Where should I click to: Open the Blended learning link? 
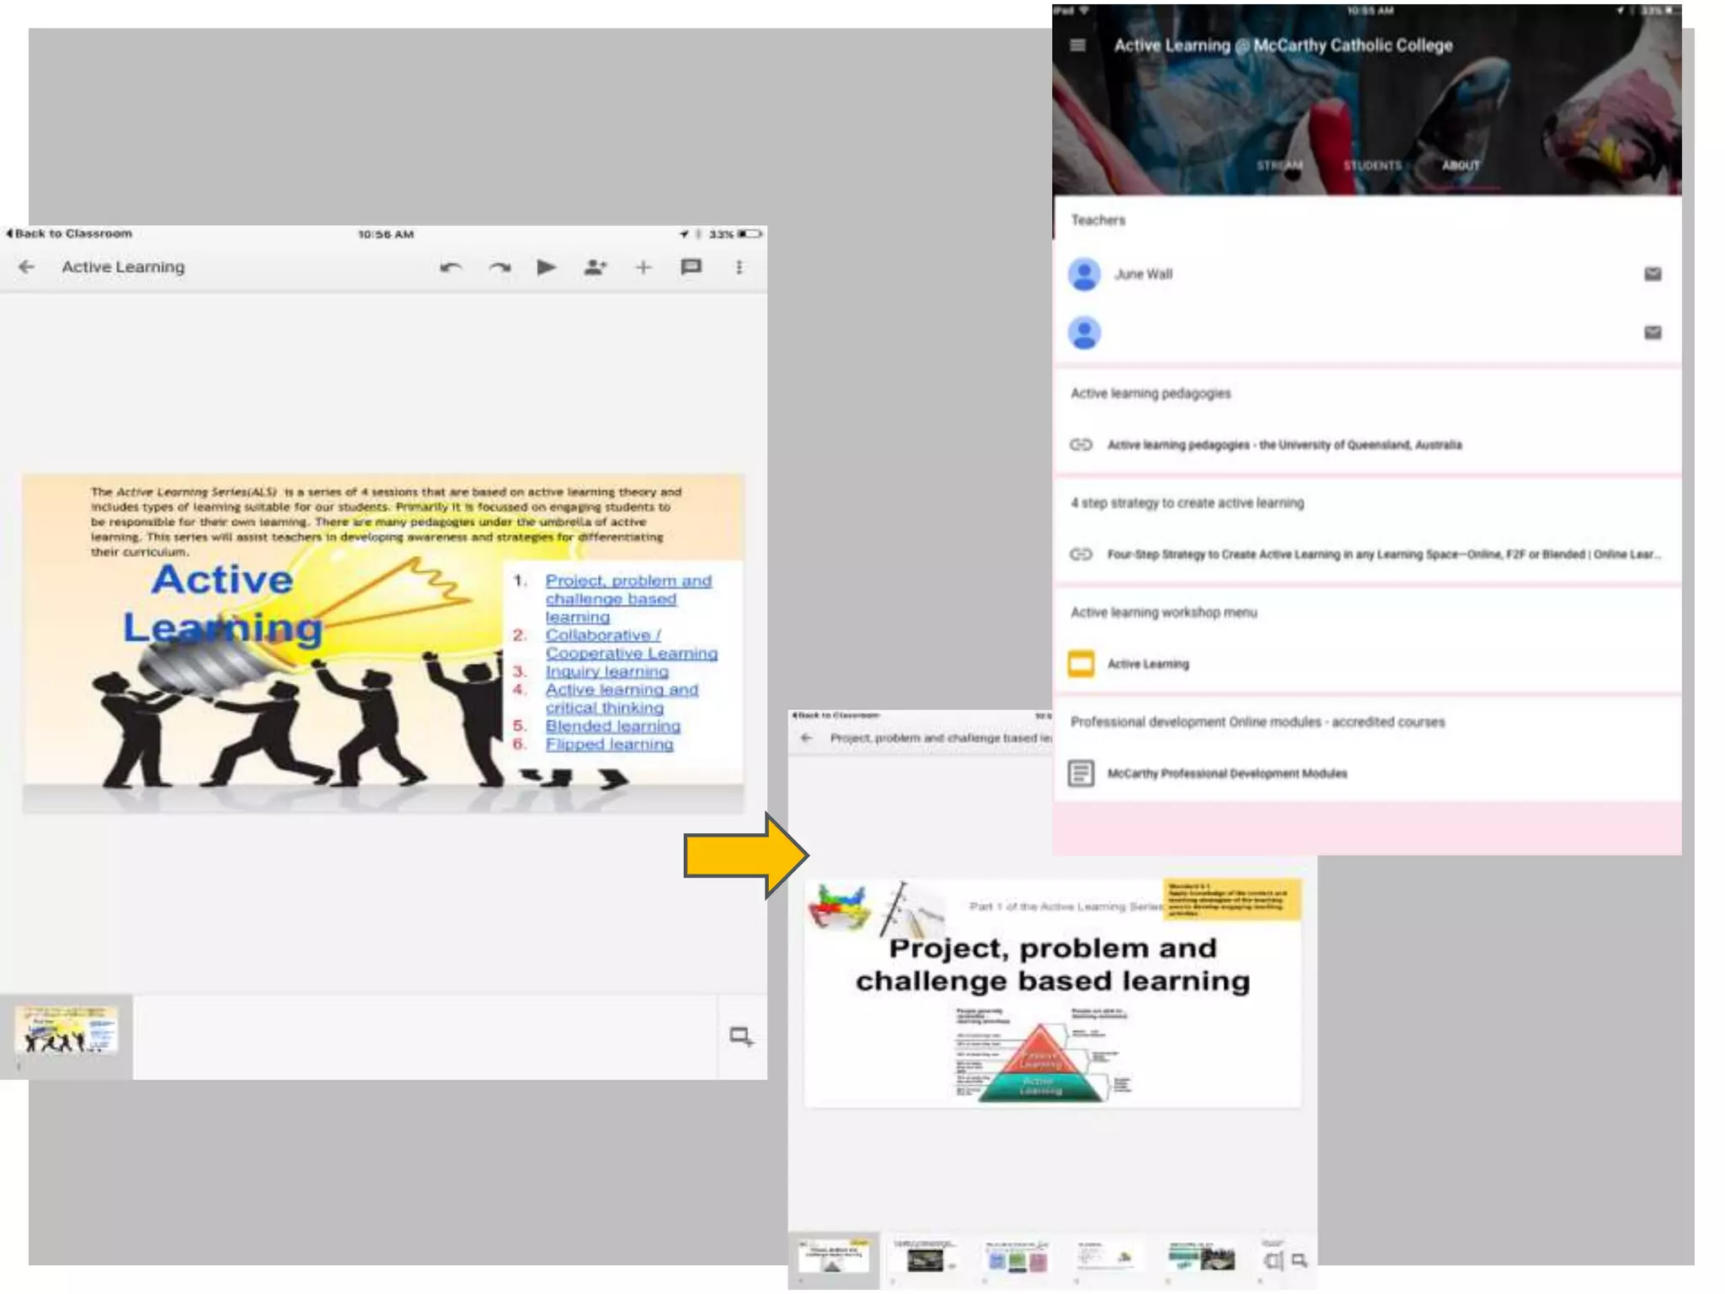[x=612, y=726]
